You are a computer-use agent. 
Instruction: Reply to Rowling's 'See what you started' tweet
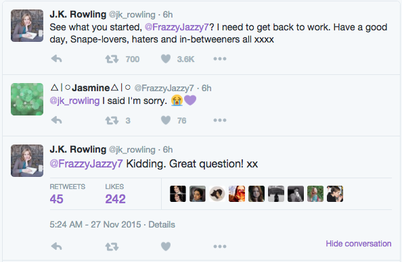(x=56, y=59)
